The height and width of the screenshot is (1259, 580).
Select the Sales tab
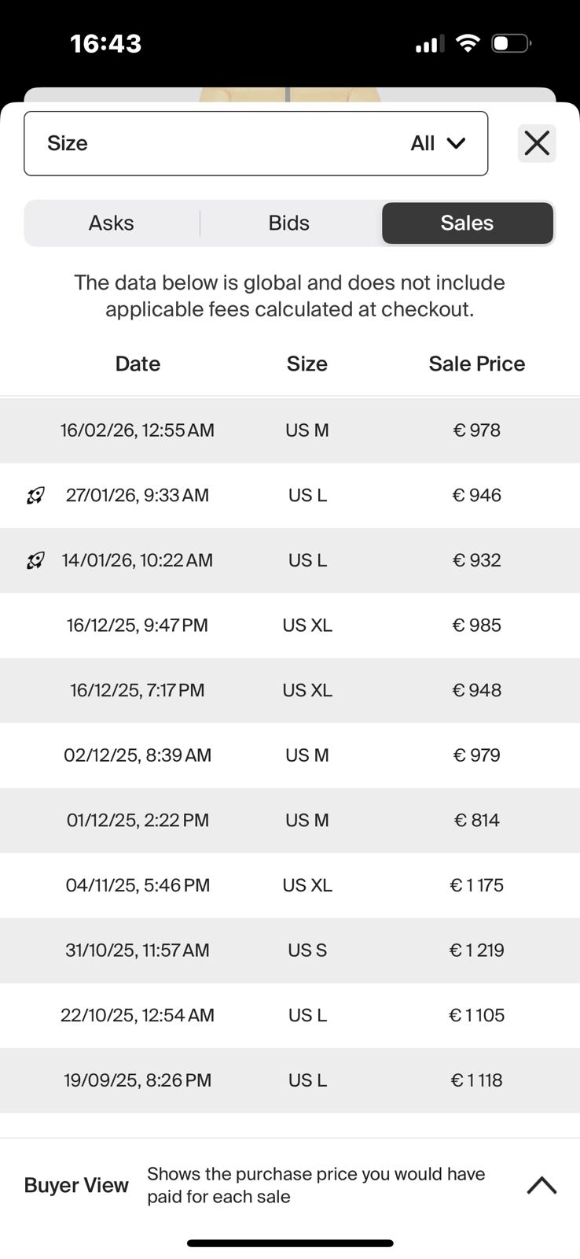pos(467,223)
